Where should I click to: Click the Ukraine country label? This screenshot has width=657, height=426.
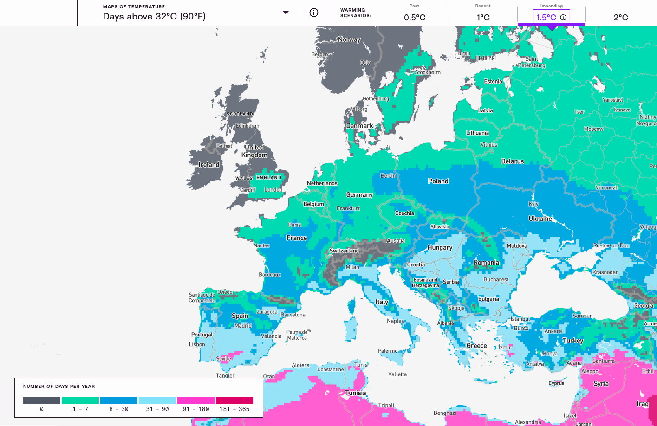(540, 219)
